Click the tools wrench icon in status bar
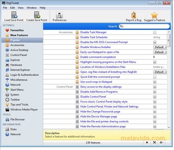174x150 pixels. [x=154, y=142]
